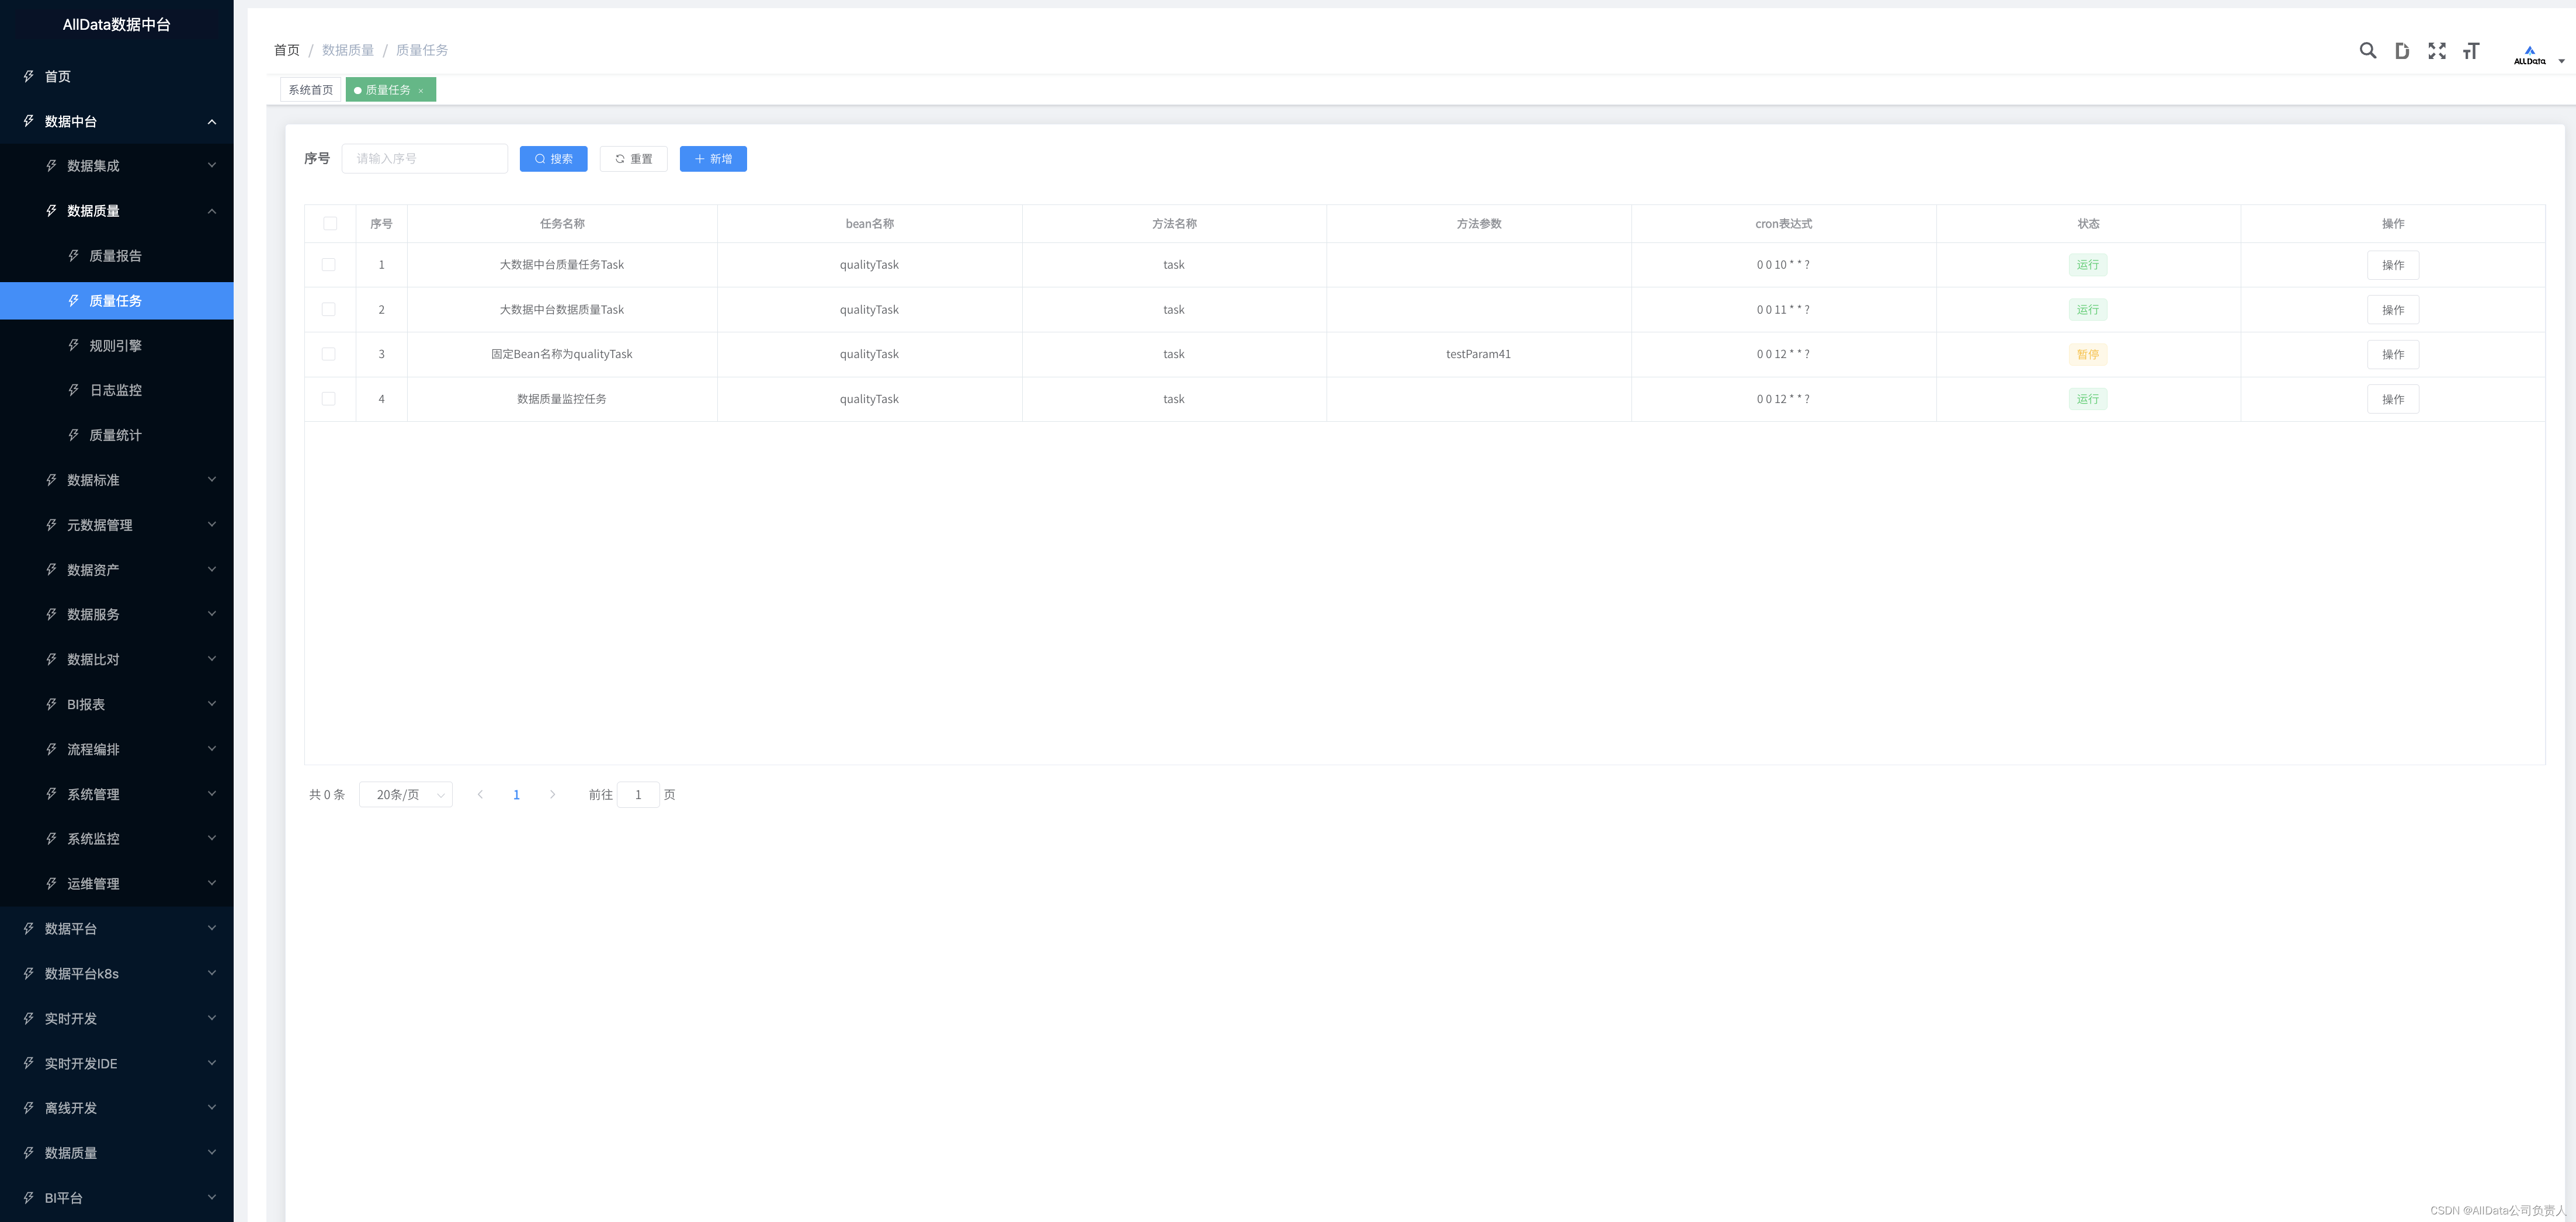Open the 质量统计 menu item

[117, 435]
